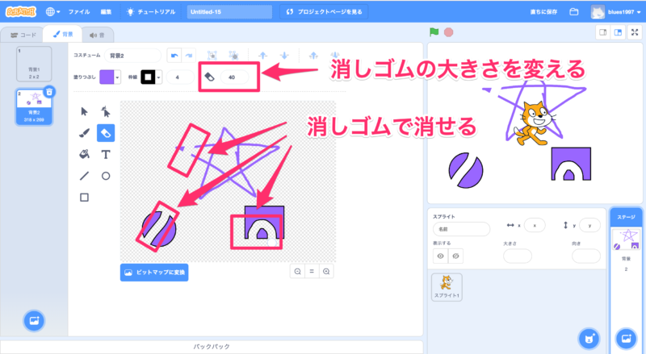This screenshot has width=646, height=354.
Task: Select the 背景1 backdrop thumbnail
Action: point(33,64)
